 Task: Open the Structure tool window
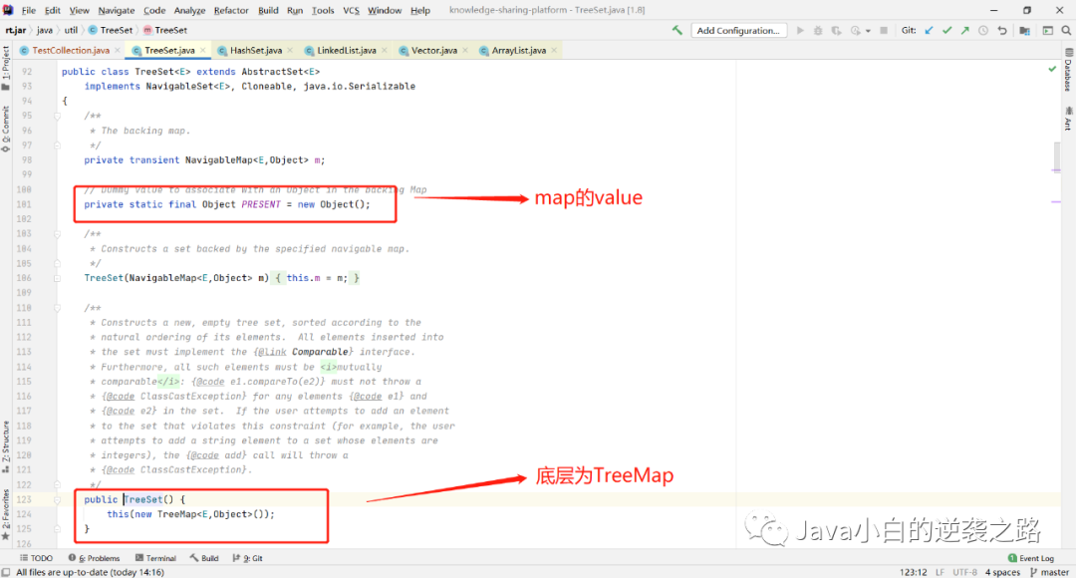pyautogui.click(x=6, y=446)
